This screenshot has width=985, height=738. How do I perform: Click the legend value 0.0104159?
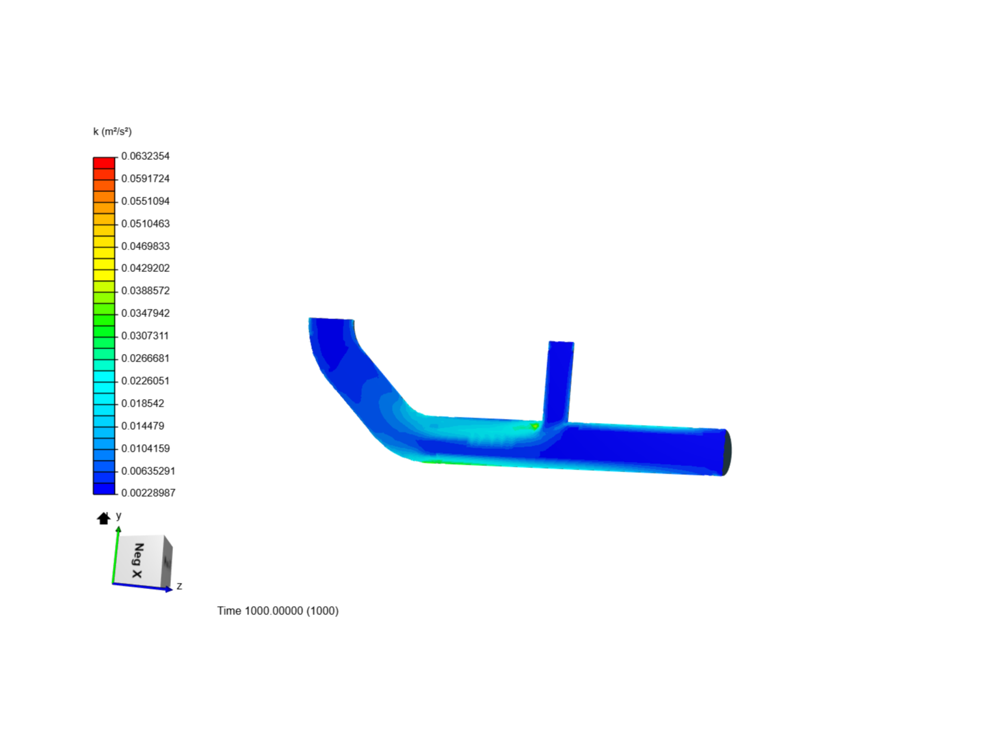coord(146,448)
